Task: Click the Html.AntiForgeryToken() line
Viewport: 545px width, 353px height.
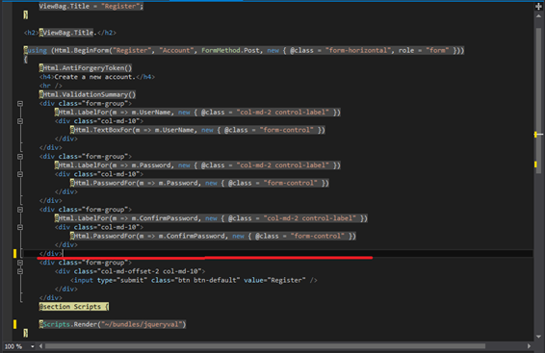Action: (x=86, y=68)
